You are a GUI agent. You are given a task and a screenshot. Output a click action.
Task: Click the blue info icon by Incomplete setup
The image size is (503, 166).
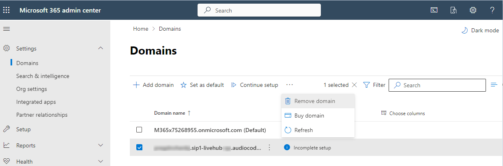pos(287,147)
